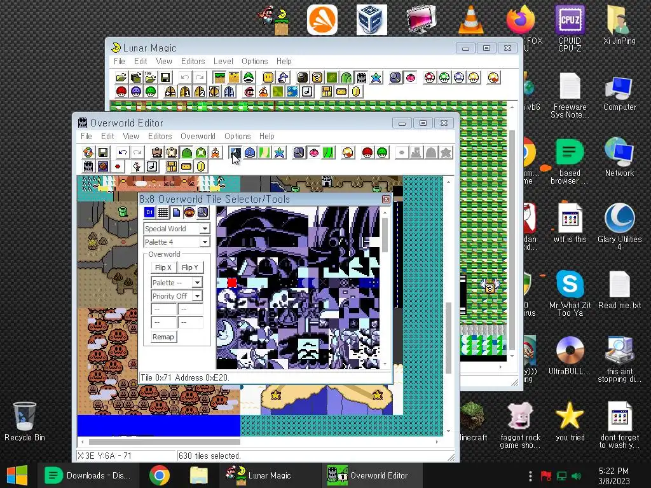Click the reload arrows icon in Overworld Editor
651x488 pixels.
tap(88, 152)
